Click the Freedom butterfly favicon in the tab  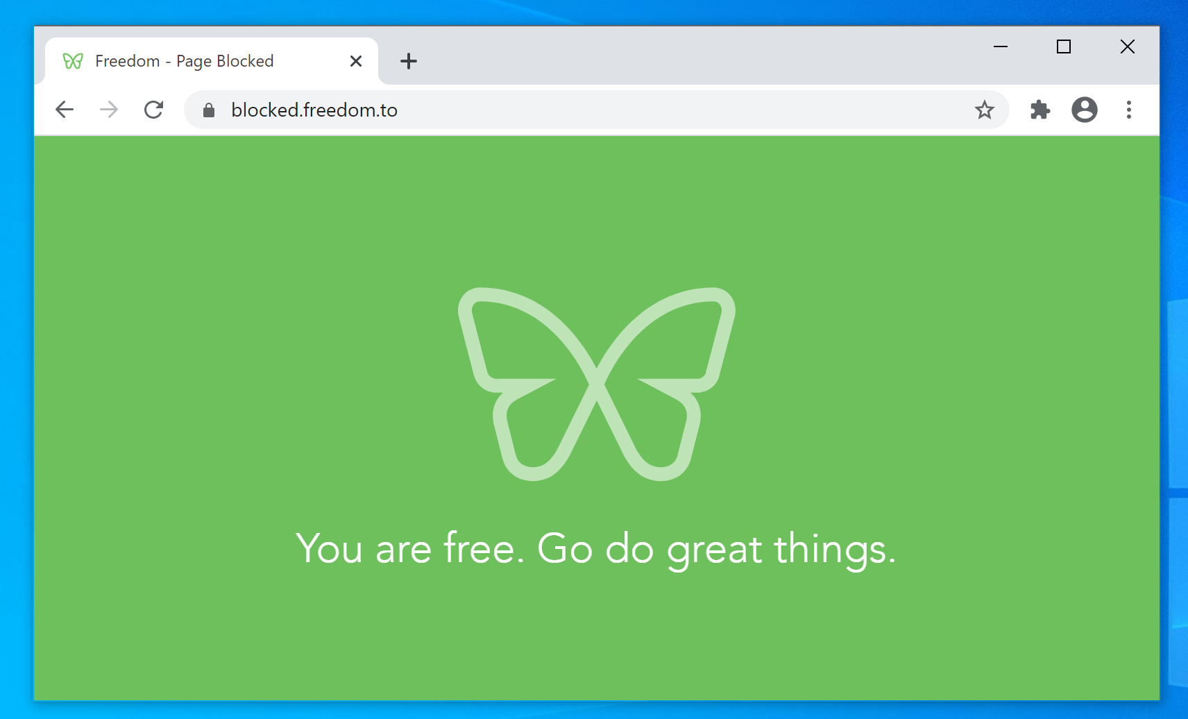73,61
